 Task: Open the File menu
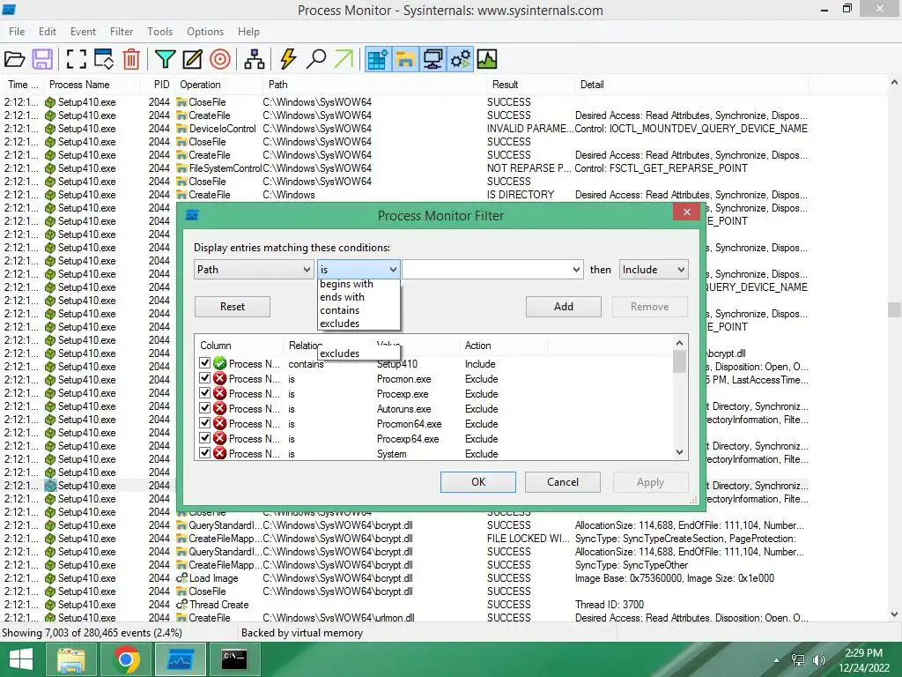click(17, 32)
